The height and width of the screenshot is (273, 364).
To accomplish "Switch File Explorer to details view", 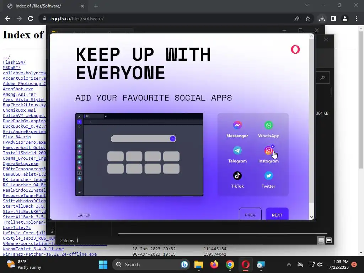I will coord(321,241).
